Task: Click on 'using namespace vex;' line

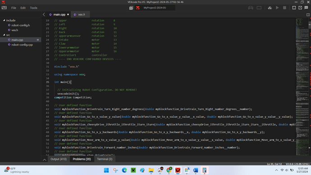Action: pyautogui.click(x=69, y=74)
